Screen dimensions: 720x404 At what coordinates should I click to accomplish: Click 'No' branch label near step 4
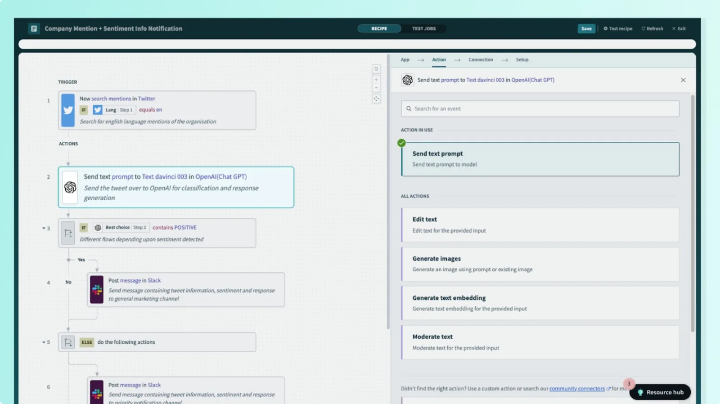[x=68, y=282]
